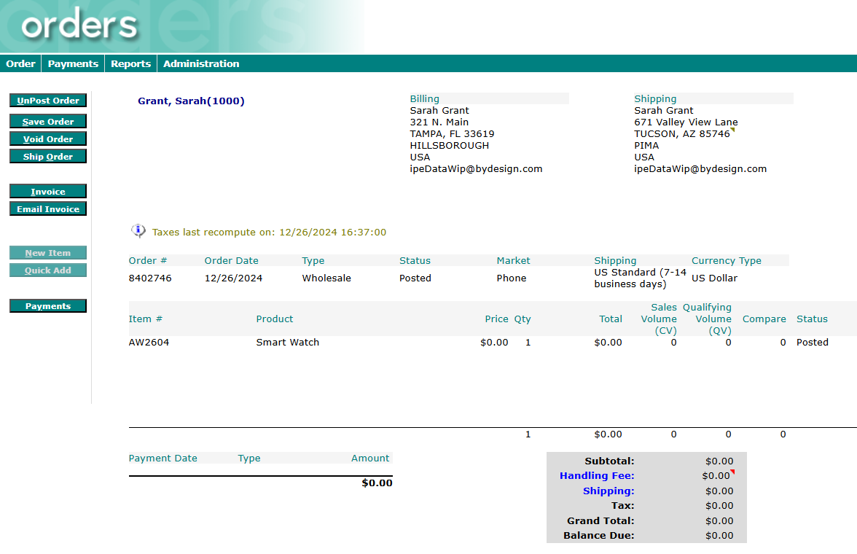Click the Quick Add button

[48, 270]
